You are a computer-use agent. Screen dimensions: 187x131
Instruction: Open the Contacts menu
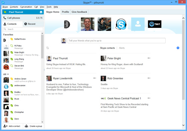point(14,7)
